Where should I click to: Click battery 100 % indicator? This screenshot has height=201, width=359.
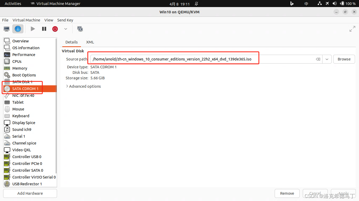348,4
